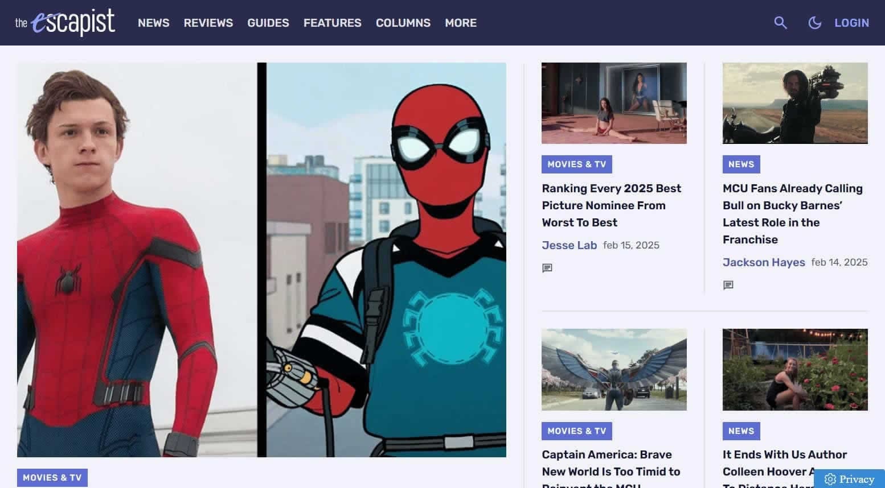Open the Bucky Barnes article thumbnail

point(794,103)
